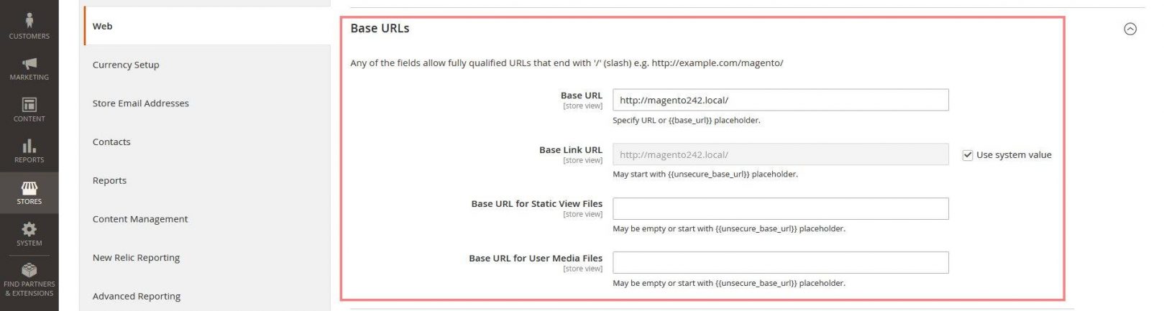Image resolution: width=1164 pixels, height=311 pixels.
Task: Open the Content layout icon
Action: point(29,105)
